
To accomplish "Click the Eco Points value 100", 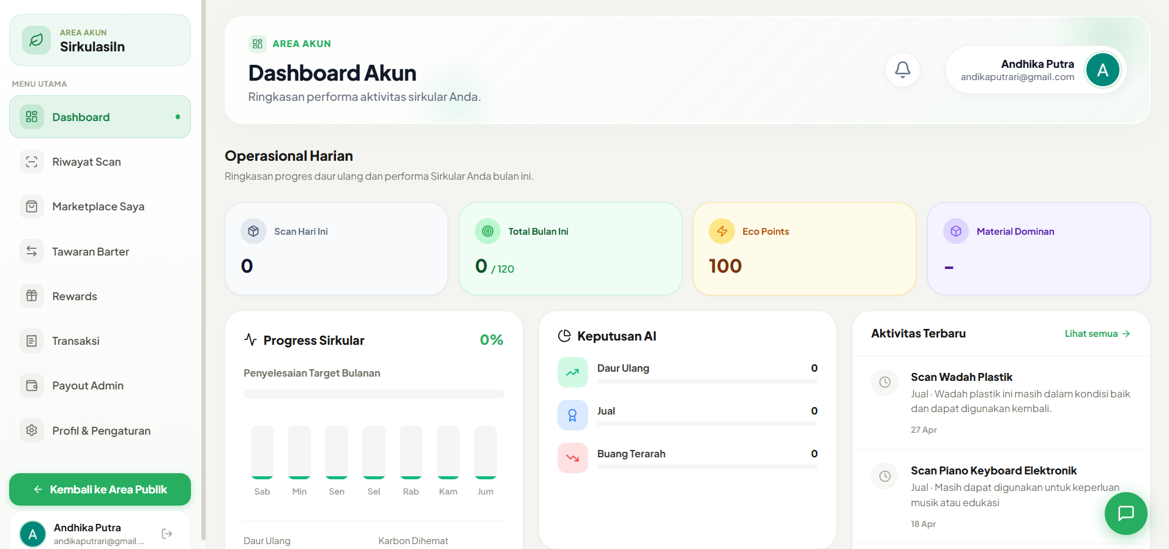I will [725, 266].
